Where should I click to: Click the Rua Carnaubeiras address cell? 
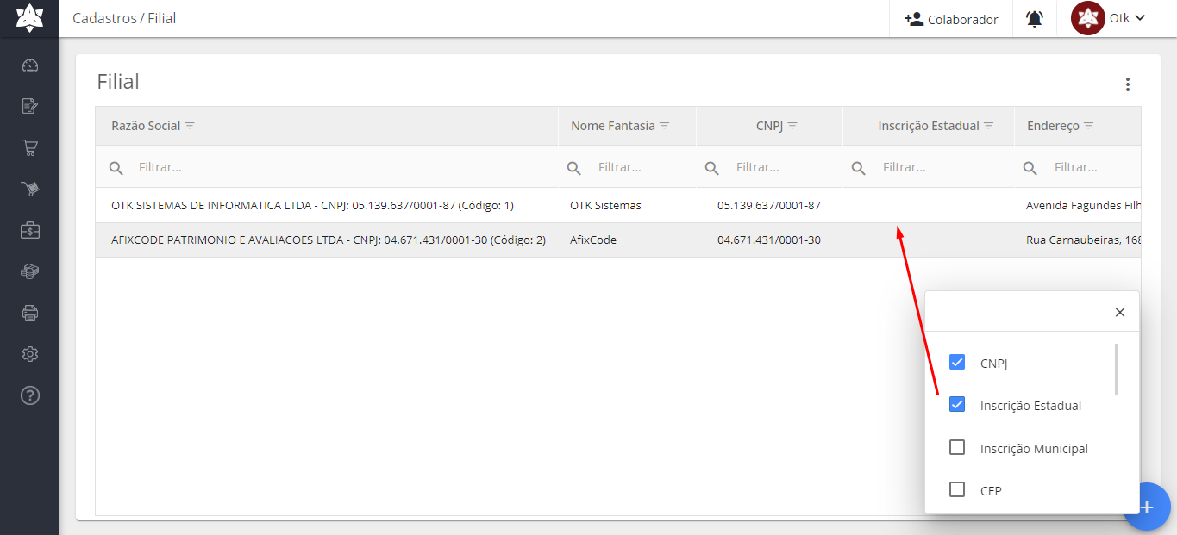pos(1083,240)
